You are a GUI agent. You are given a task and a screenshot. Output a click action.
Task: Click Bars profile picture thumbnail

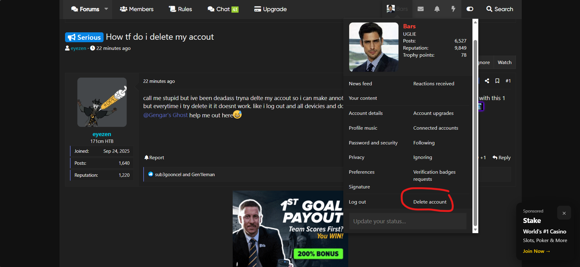pos(390,9)
